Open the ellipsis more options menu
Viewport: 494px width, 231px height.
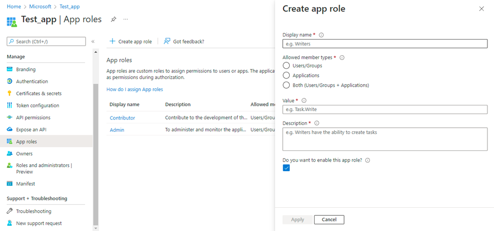click(126, 19)
